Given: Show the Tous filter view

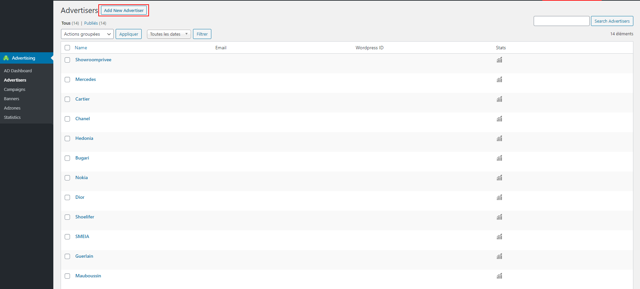Looking at the screenshot, I should [x=66, y=23].
